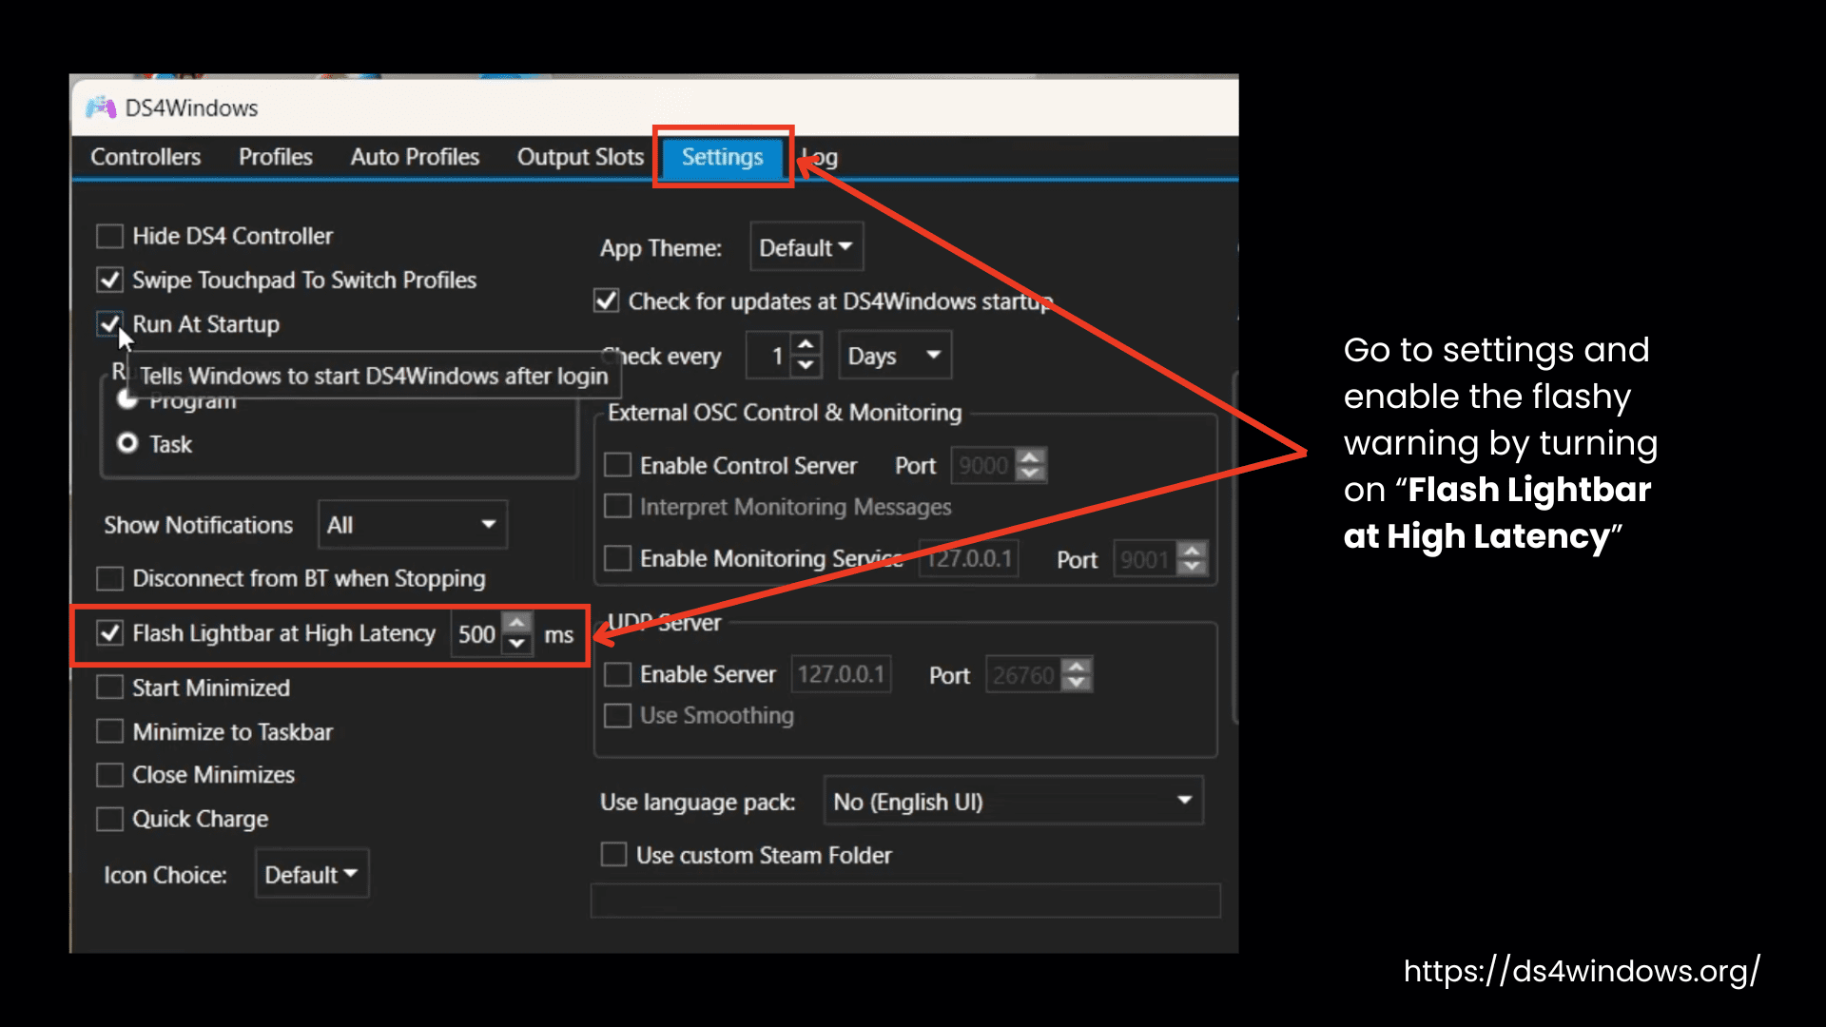Enable Control Server checkbox
Screen dimensions: 1826x1027
point(618,465)
